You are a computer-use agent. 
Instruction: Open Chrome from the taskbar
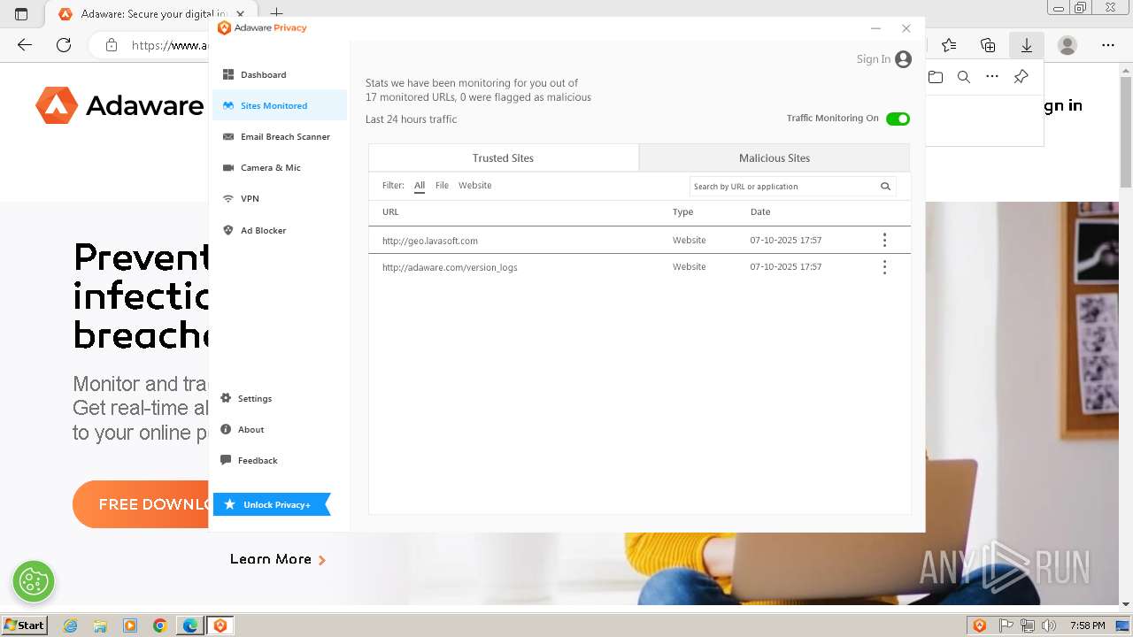[160, 625]
